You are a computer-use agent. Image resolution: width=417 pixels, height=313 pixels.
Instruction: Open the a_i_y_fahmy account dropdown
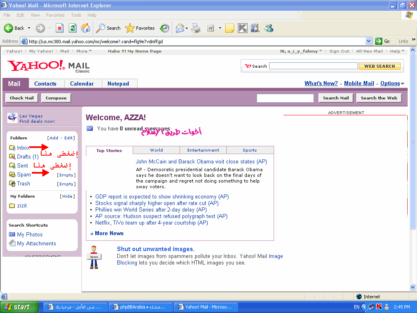pyautogui.click(x=320, y=51)
